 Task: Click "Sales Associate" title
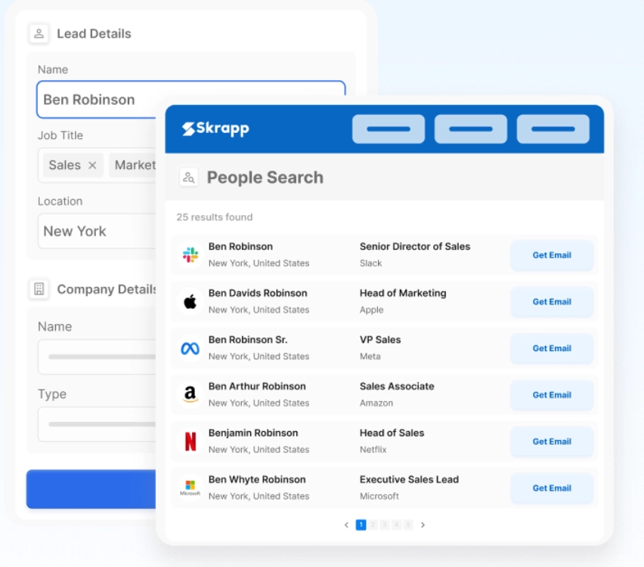[397, 387]
